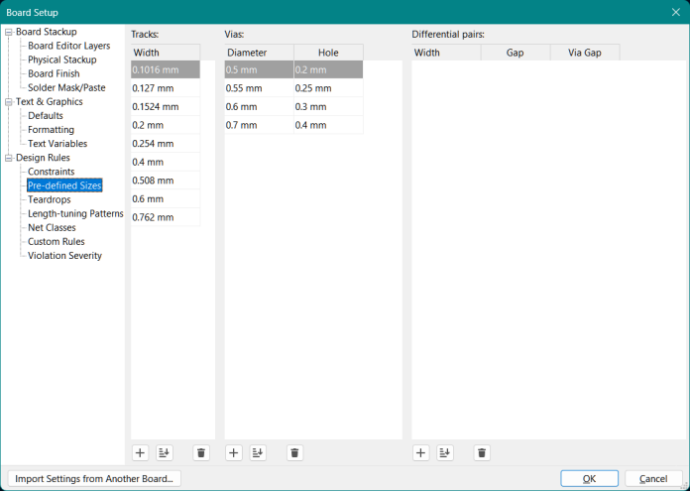Add a new differential pair row
Viewport: 690px width, 492px height.
(x=421, y=453)
